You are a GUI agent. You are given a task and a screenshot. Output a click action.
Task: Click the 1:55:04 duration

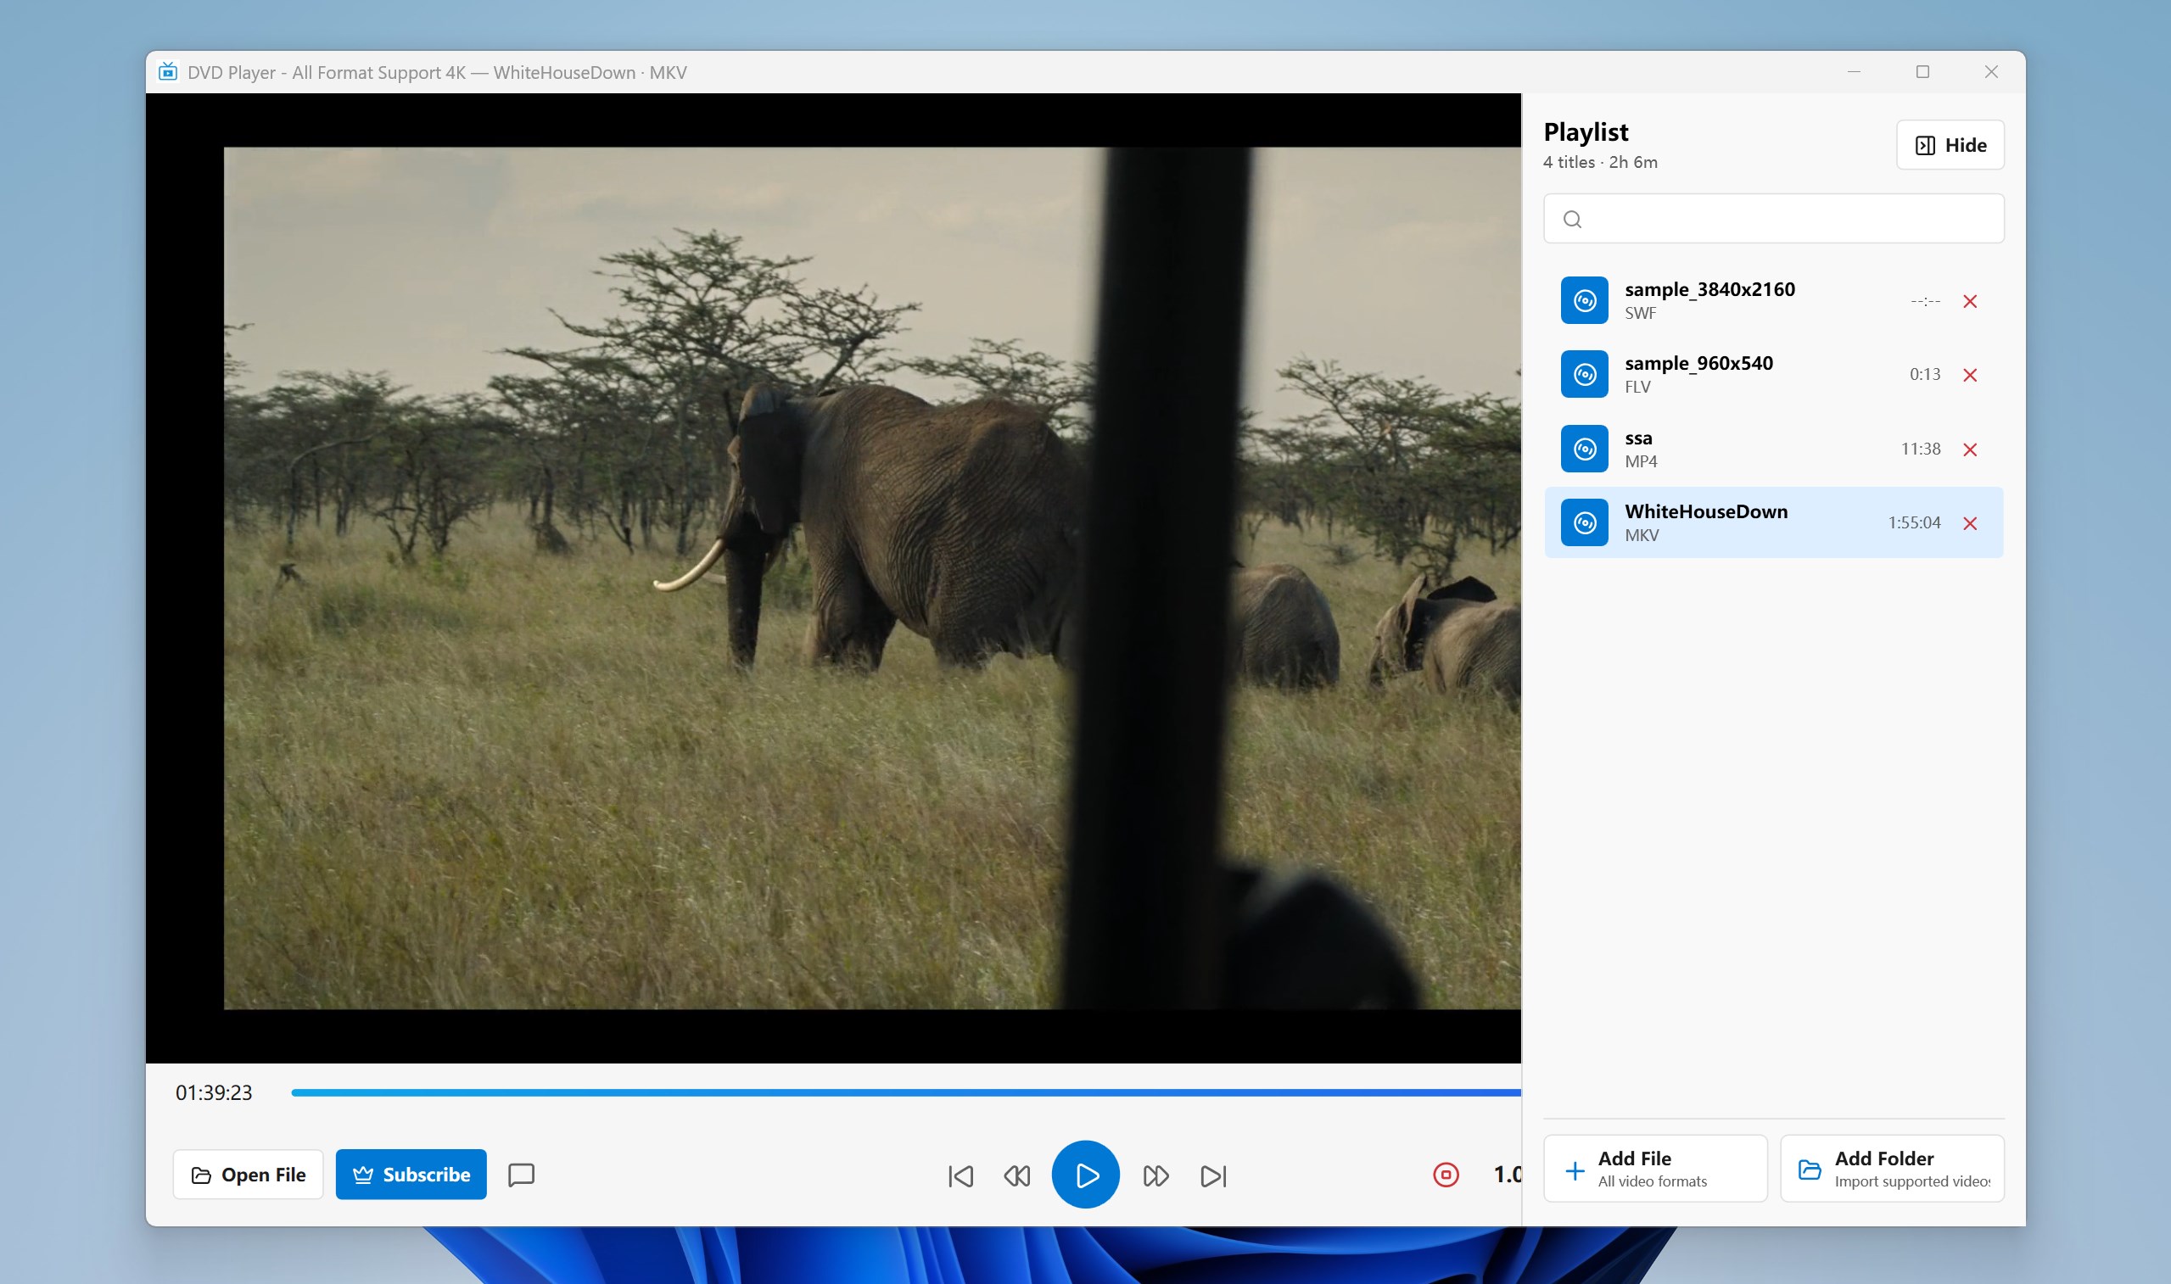pos(1914,522)
